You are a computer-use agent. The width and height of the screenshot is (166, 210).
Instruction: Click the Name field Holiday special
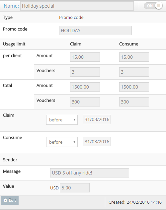(77, 6)
